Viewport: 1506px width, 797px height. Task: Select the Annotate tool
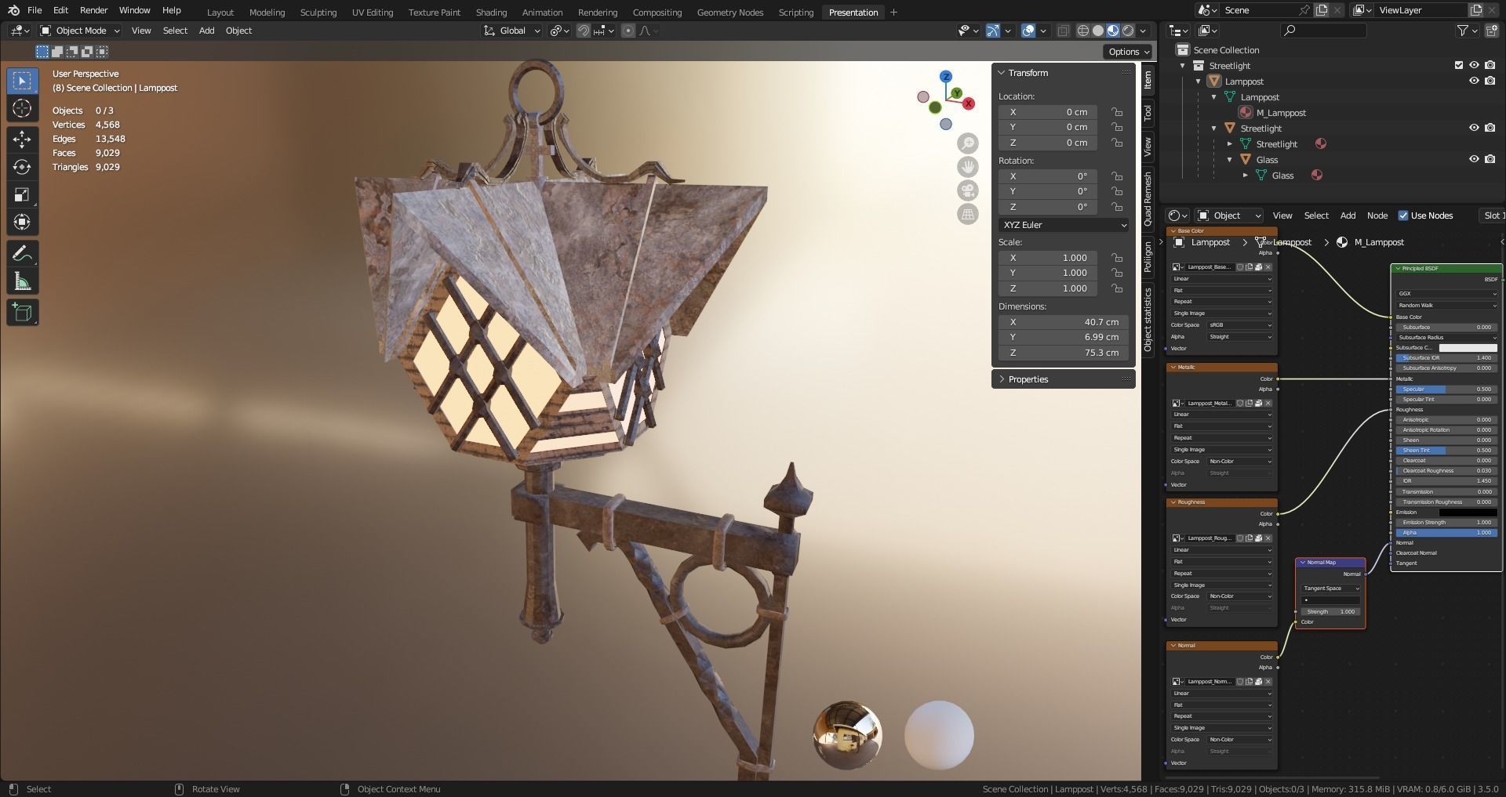click(22, 253)
